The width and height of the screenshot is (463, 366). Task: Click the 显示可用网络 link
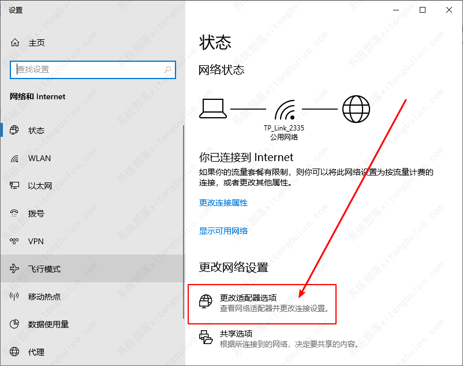click(223, 230)
